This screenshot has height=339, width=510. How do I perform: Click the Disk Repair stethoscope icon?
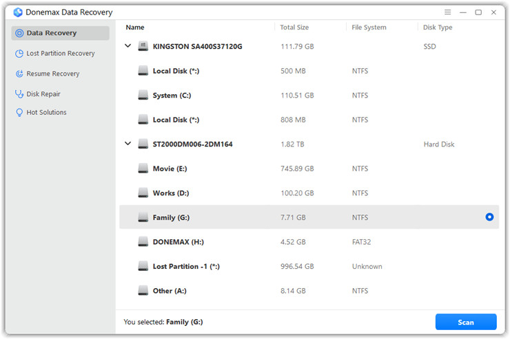19,94
